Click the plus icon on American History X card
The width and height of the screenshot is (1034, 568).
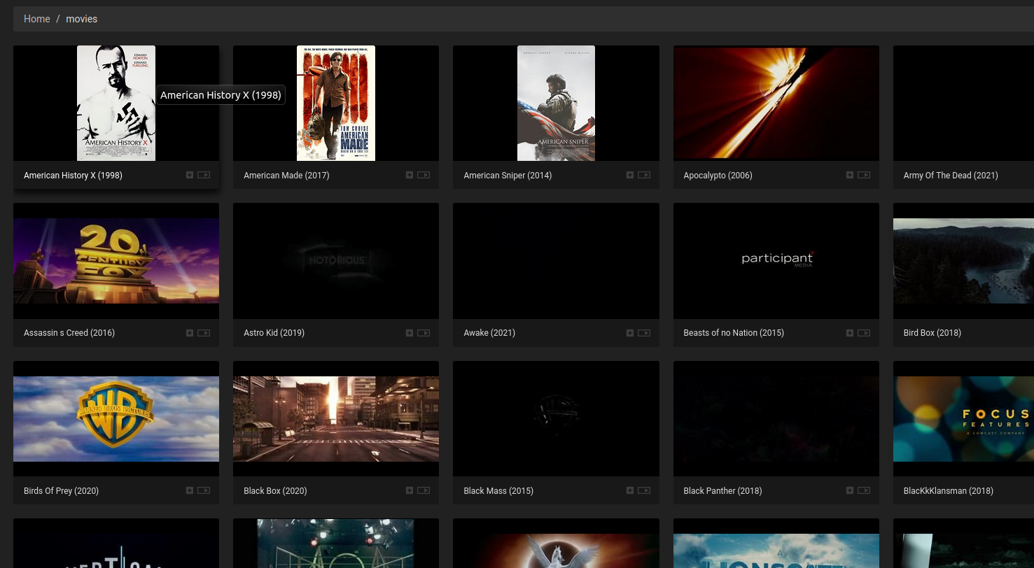point(190,175)
